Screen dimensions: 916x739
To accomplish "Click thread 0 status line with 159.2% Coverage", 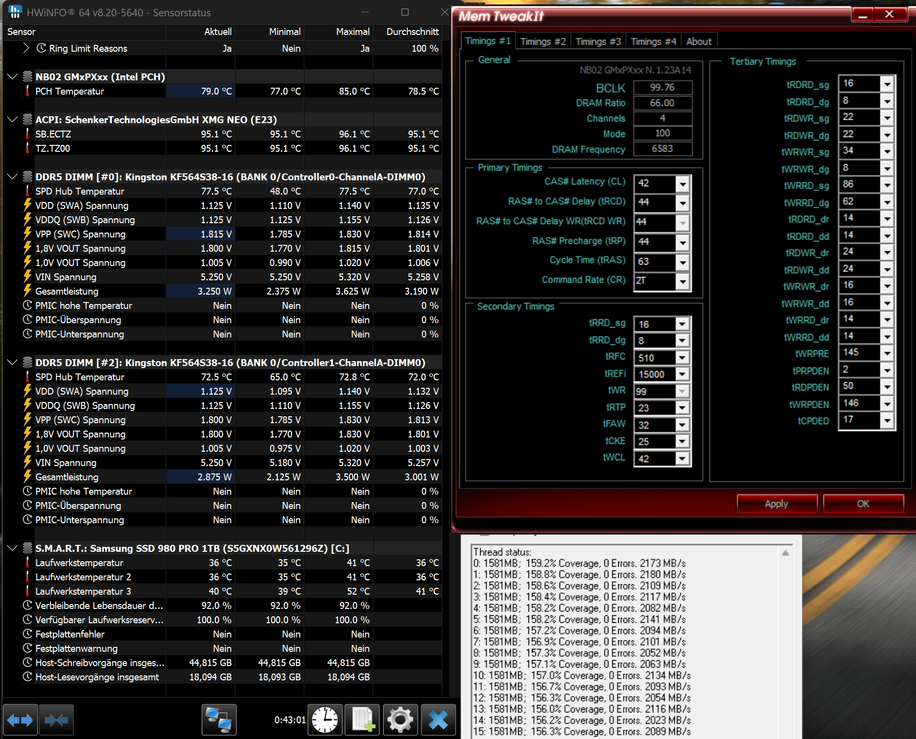I will [579, 563].
